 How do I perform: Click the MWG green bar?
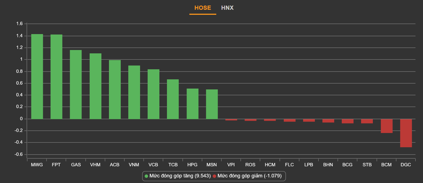click(x=37, y=76)
